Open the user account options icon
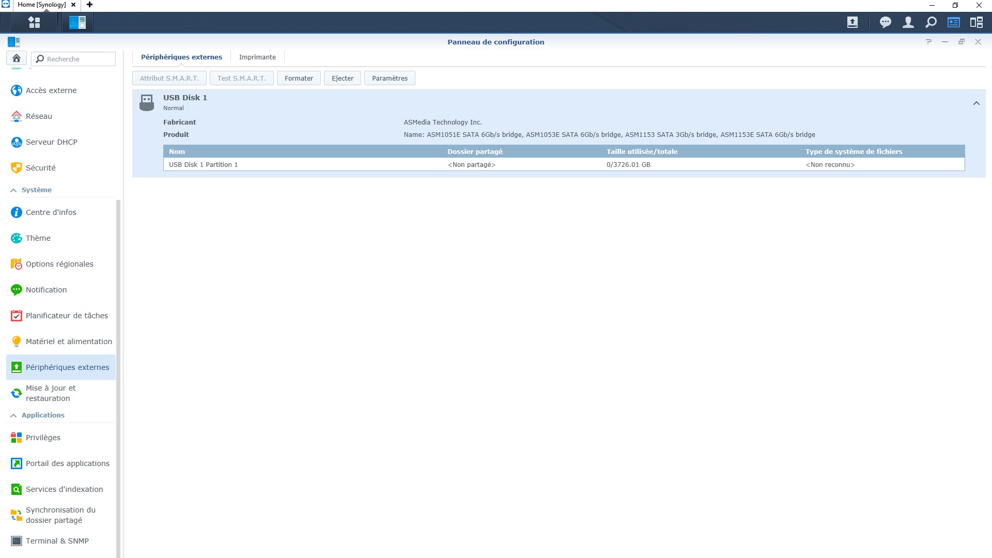The height and width of the screenshot is (558, 992). pyautogui.click(x=908, y=22)
